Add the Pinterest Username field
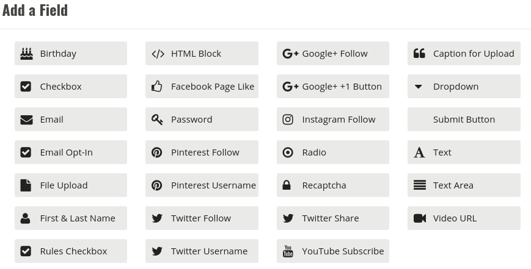The image size is (531, 269). point(202,185)
